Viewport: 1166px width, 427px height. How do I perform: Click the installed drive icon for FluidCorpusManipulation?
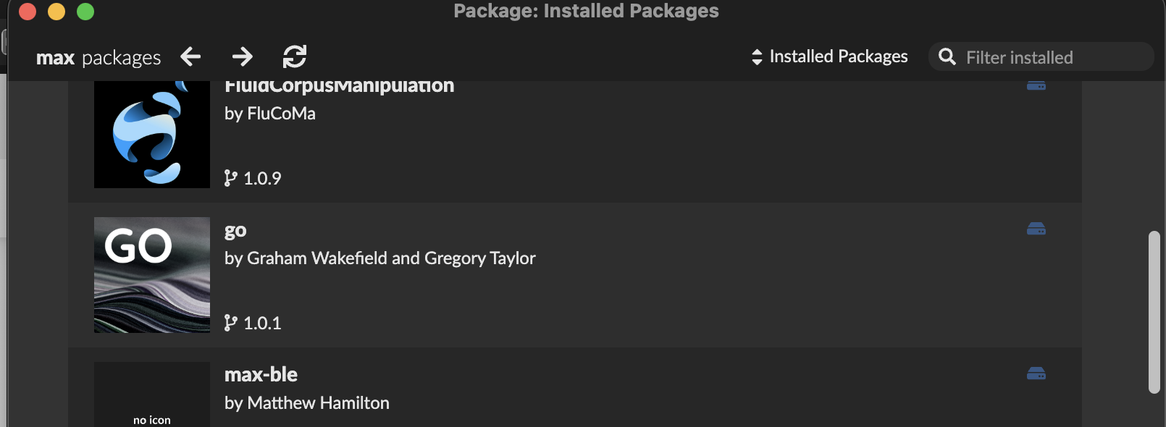click(1036, 85)
